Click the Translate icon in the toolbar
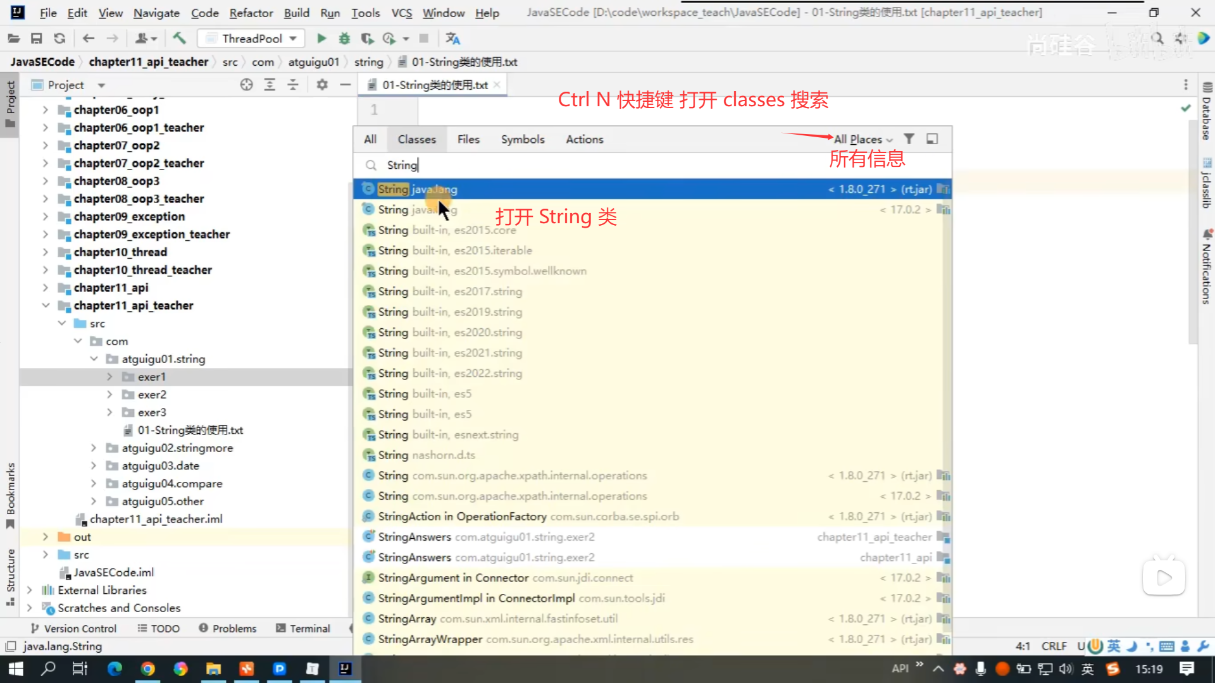 pos(453,39)
